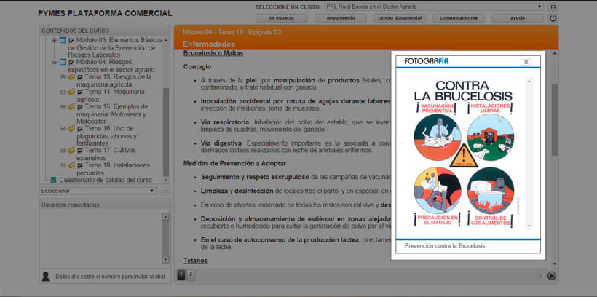Toggle the Módulo 03 checkbox

[x=71, y=40]
